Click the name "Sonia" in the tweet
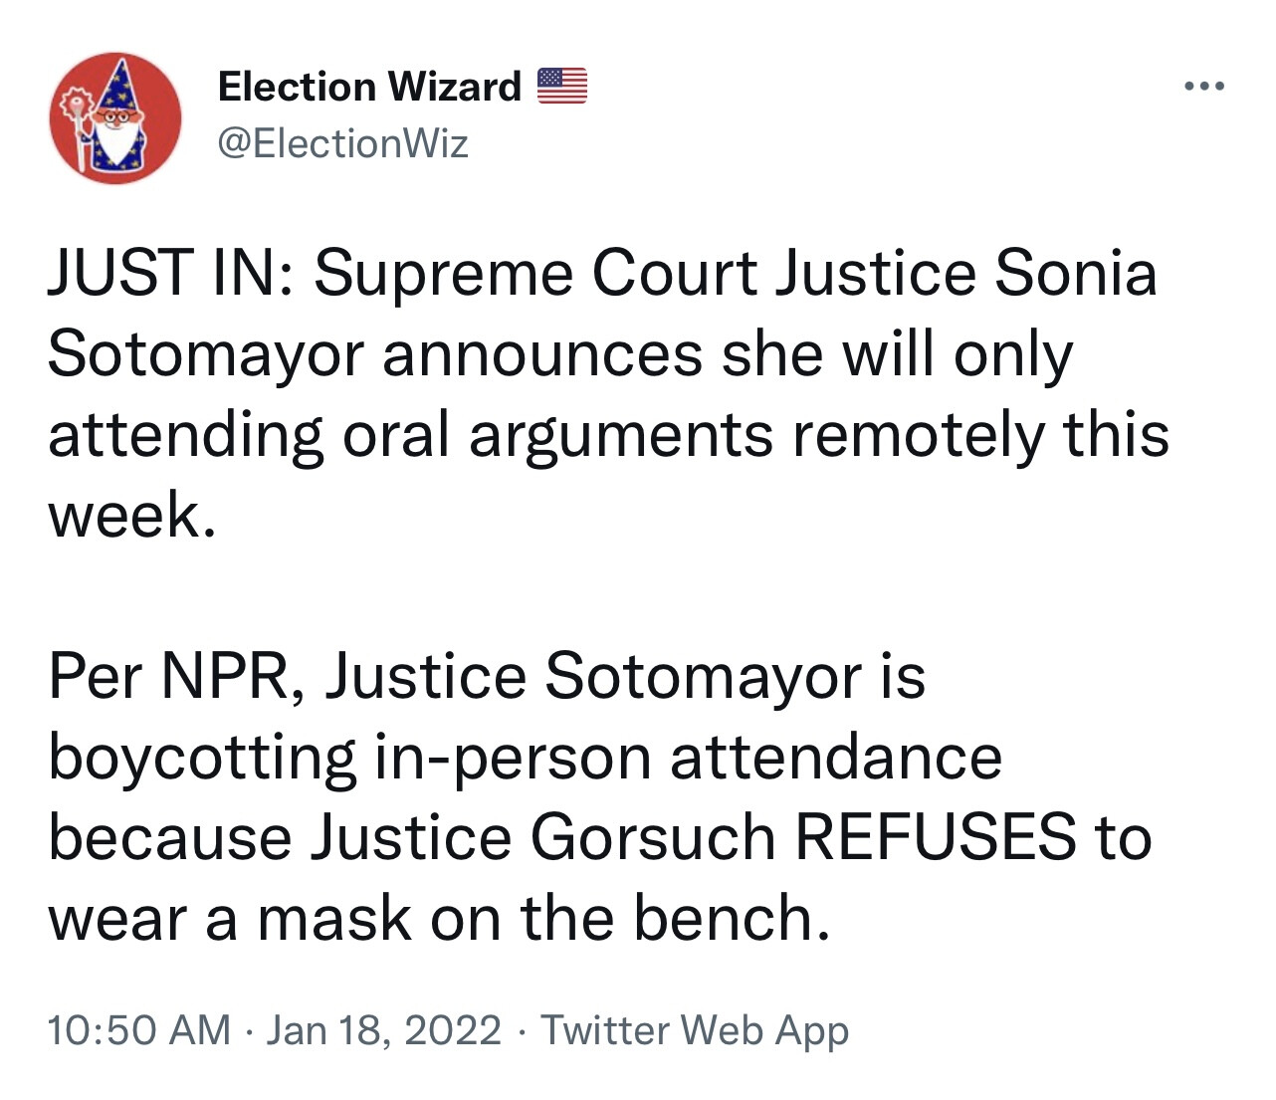The image size is (1276, 1100). coord(1076,274)
